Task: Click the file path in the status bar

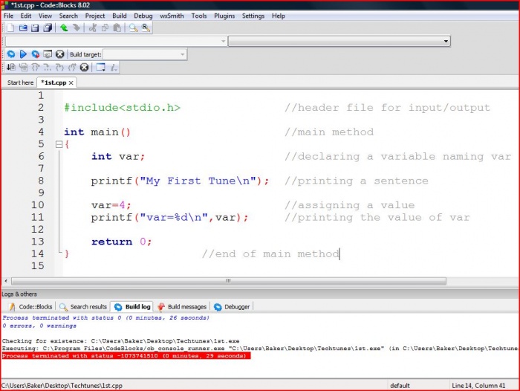Action: pos(62,386)
